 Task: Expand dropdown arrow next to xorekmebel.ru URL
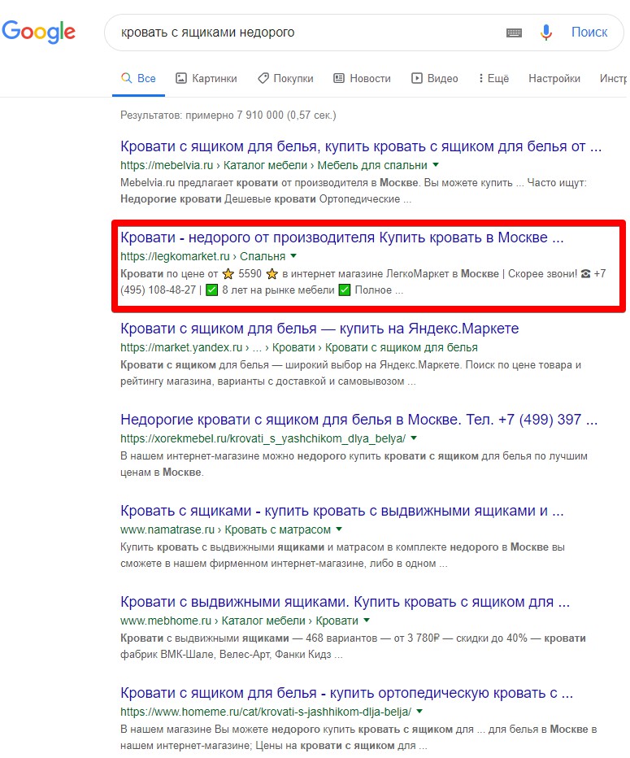point(414,438)
